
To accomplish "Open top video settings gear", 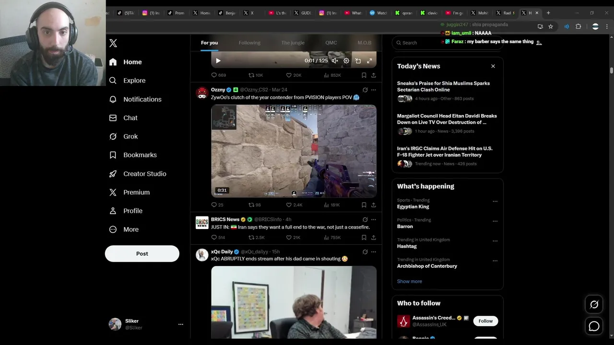I will [346, 61].
